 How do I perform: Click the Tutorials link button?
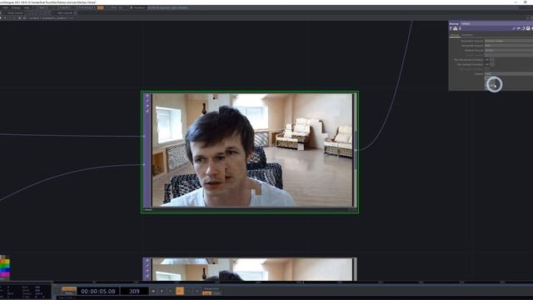[86, 7]
